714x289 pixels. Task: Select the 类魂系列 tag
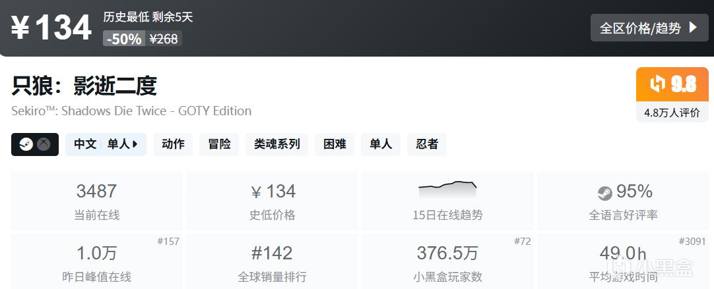[x=277, y=145]
